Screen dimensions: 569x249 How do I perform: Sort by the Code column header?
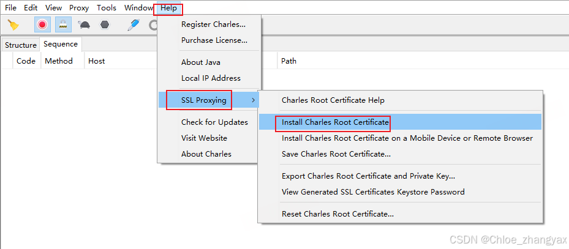pyautogui.click(x=26, y=61)
